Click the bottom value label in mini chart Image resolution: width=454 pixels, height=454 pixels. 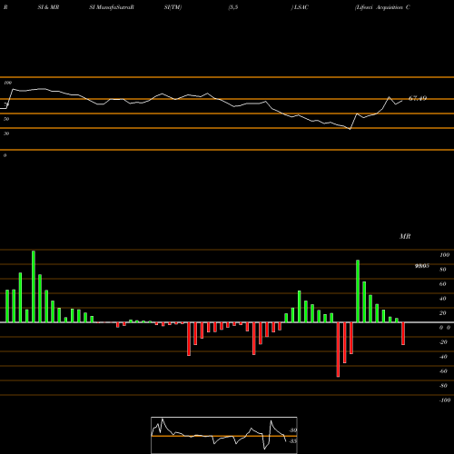(293, 441)
